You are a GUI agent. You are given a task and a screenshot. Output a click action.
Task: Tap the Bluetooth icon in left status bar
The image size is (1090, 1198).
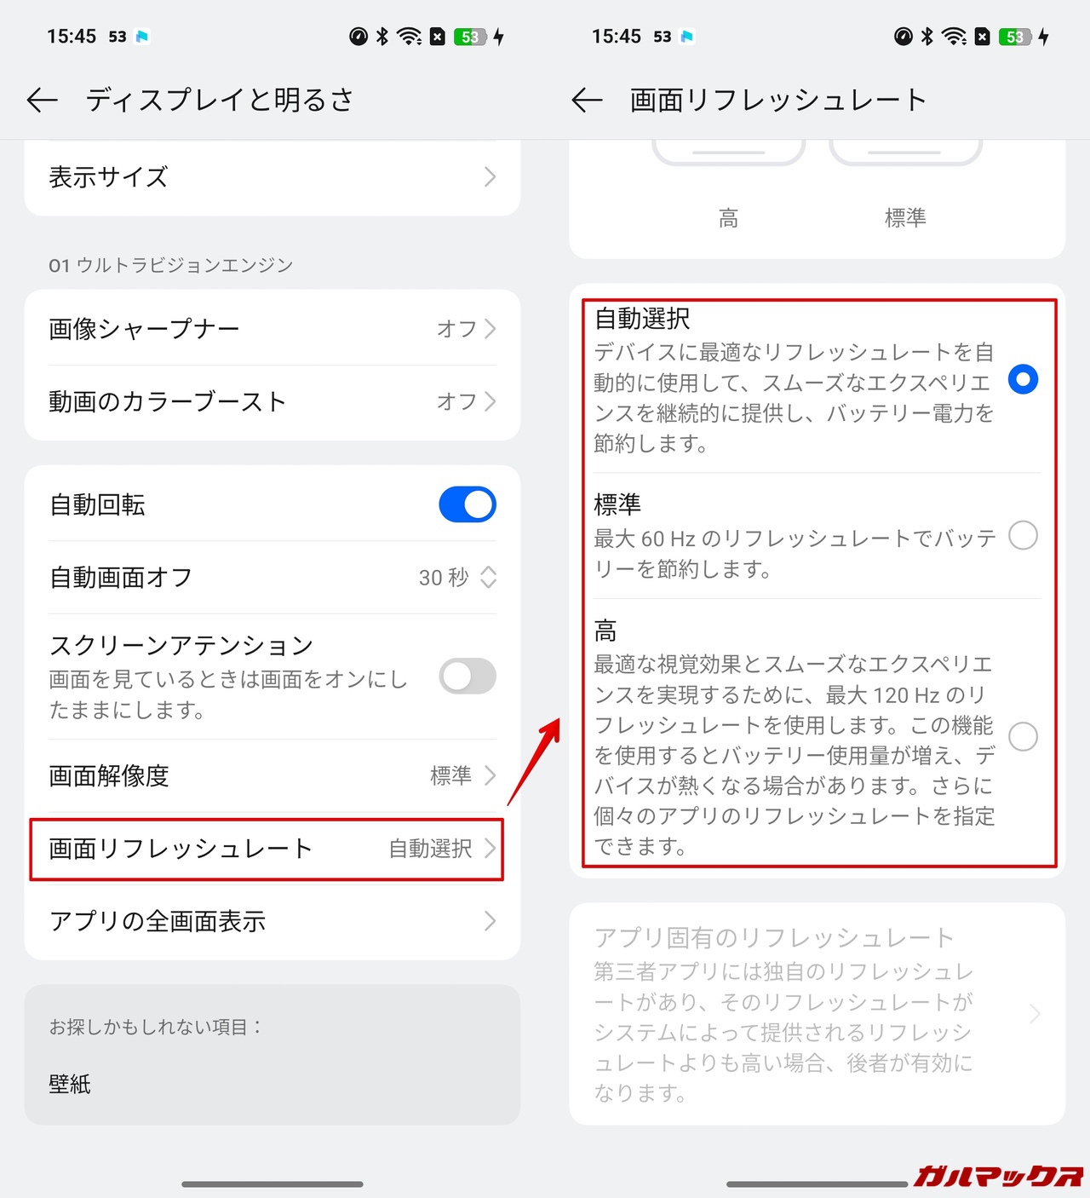pyautogui.click(x=382, y=37)
